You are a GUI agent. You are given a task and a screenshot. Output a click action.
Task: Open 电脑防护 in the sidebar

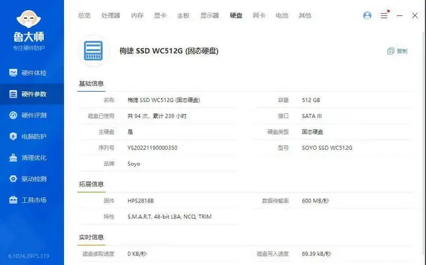pos(32,136)
